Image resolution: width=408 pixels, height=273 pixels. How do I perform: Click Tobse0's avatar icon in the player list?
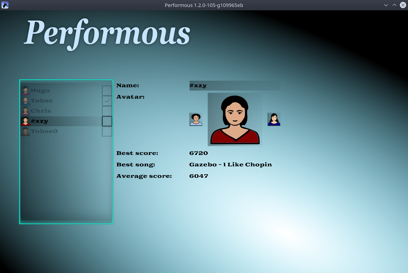coord(25,131)
